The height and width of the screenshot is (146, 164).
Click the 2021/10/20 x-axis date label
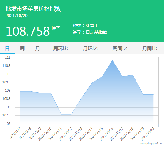click(147, 134)
